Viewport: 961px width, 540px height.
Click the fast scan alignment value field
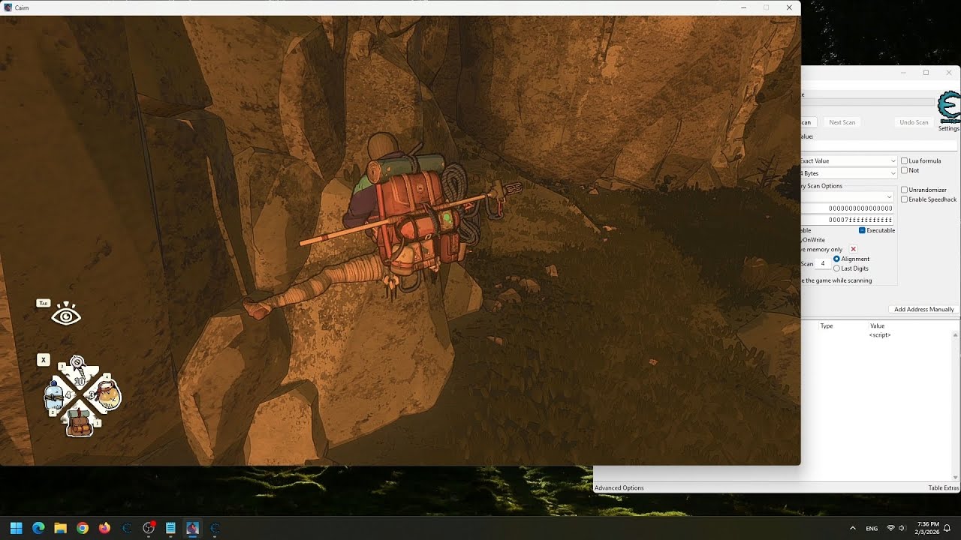824,263
